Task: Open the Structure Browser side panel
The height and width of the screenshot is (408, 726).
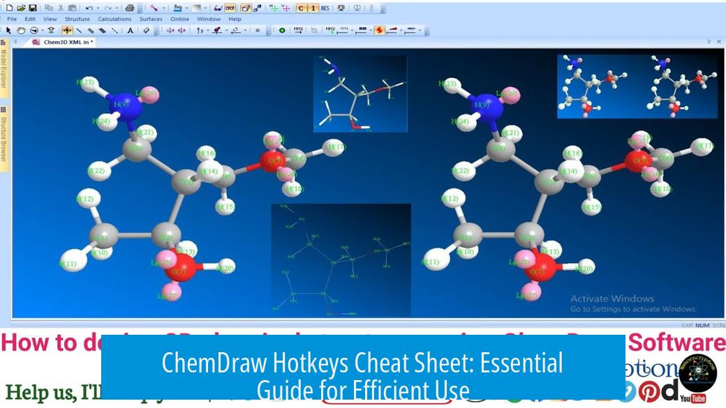Action: click(3, 138)
